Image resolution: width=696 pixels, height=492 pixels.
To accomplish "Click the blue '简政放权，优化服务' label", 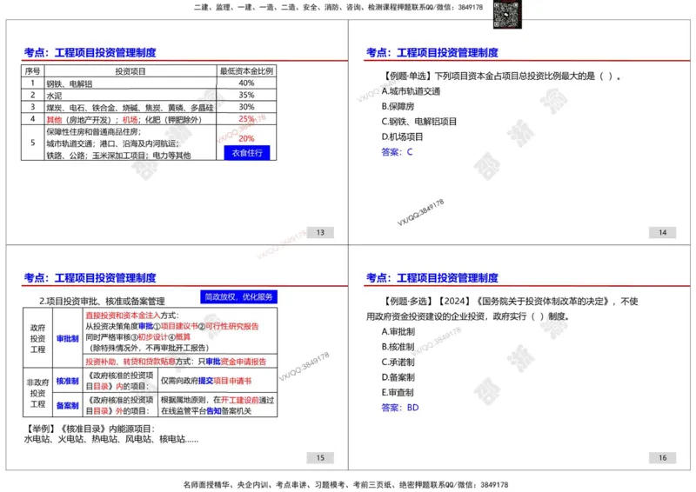I will coord(238,296).
